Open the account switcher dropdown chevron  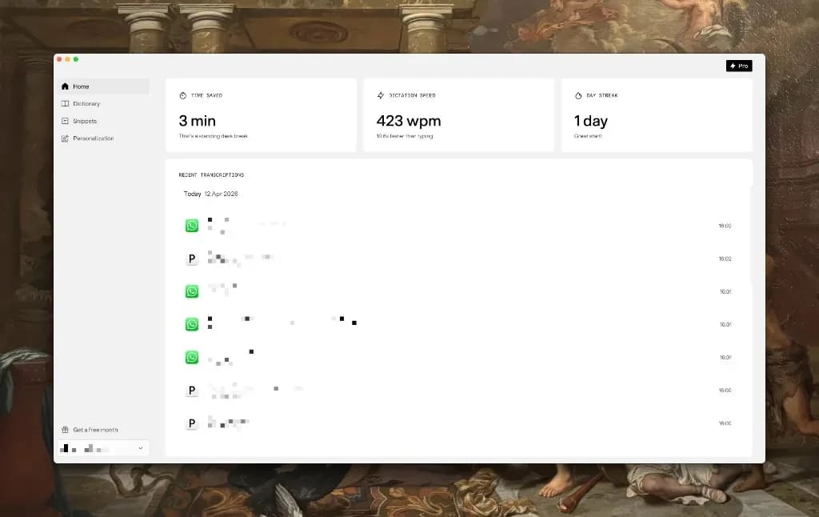click(141, 448)
